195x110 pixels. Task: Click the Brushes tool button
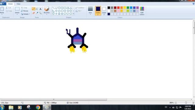47,10
